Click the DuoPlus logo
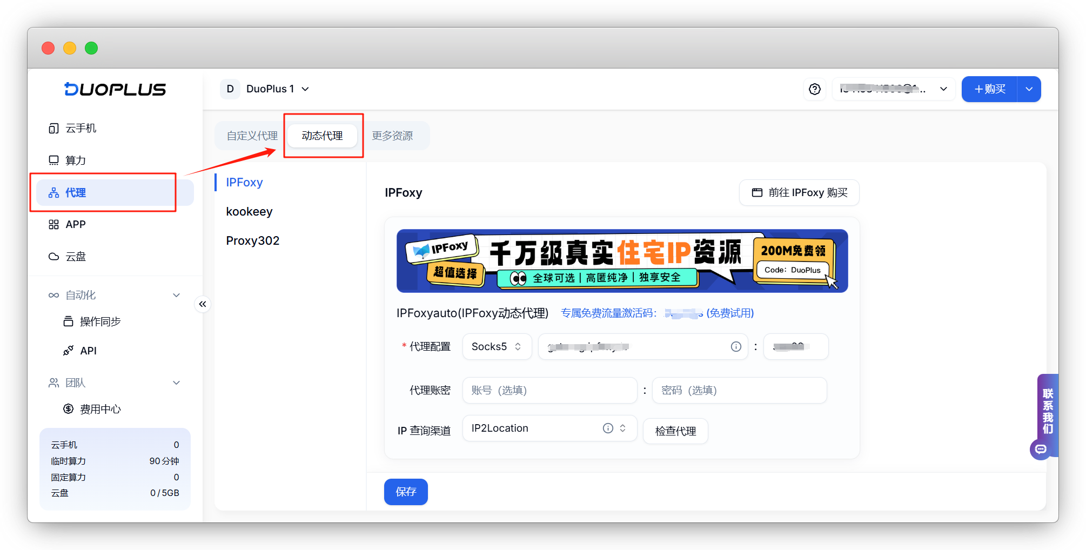The height and width of the screenshot is (550, 1086). pos(115,89)
